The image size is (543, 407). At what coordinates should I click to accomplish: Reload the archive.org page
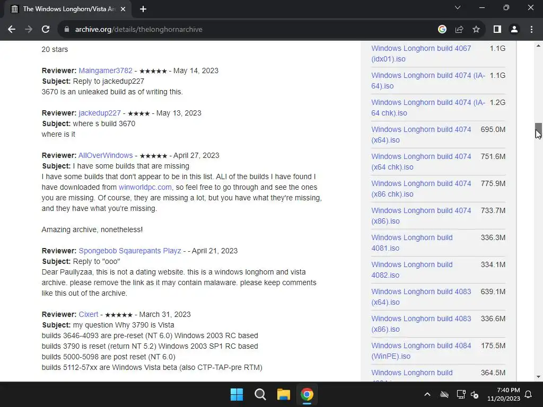click(x=46, y=30)
